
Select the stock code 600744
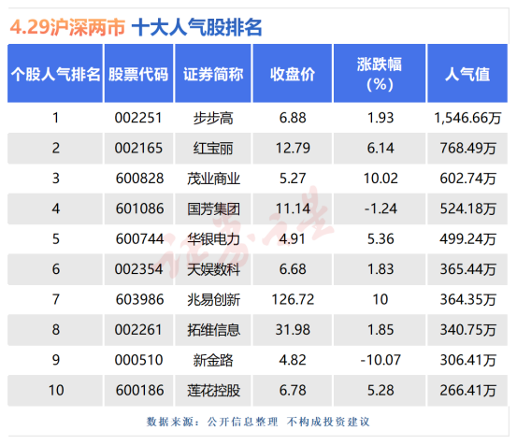pos(140,239)
